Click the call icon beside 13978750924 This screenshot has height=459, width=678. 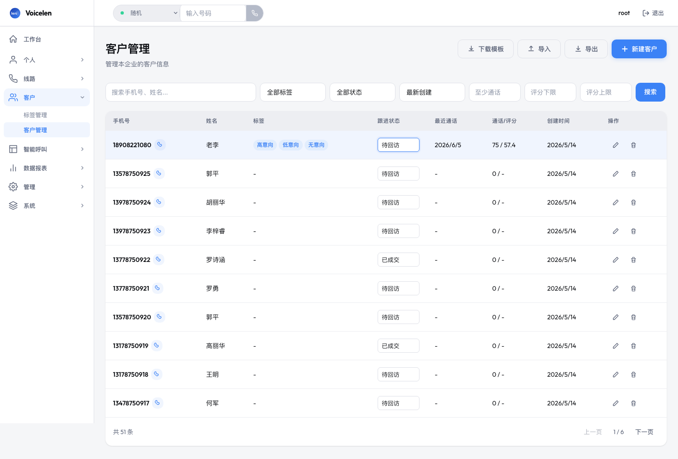(x=159, y=202)
